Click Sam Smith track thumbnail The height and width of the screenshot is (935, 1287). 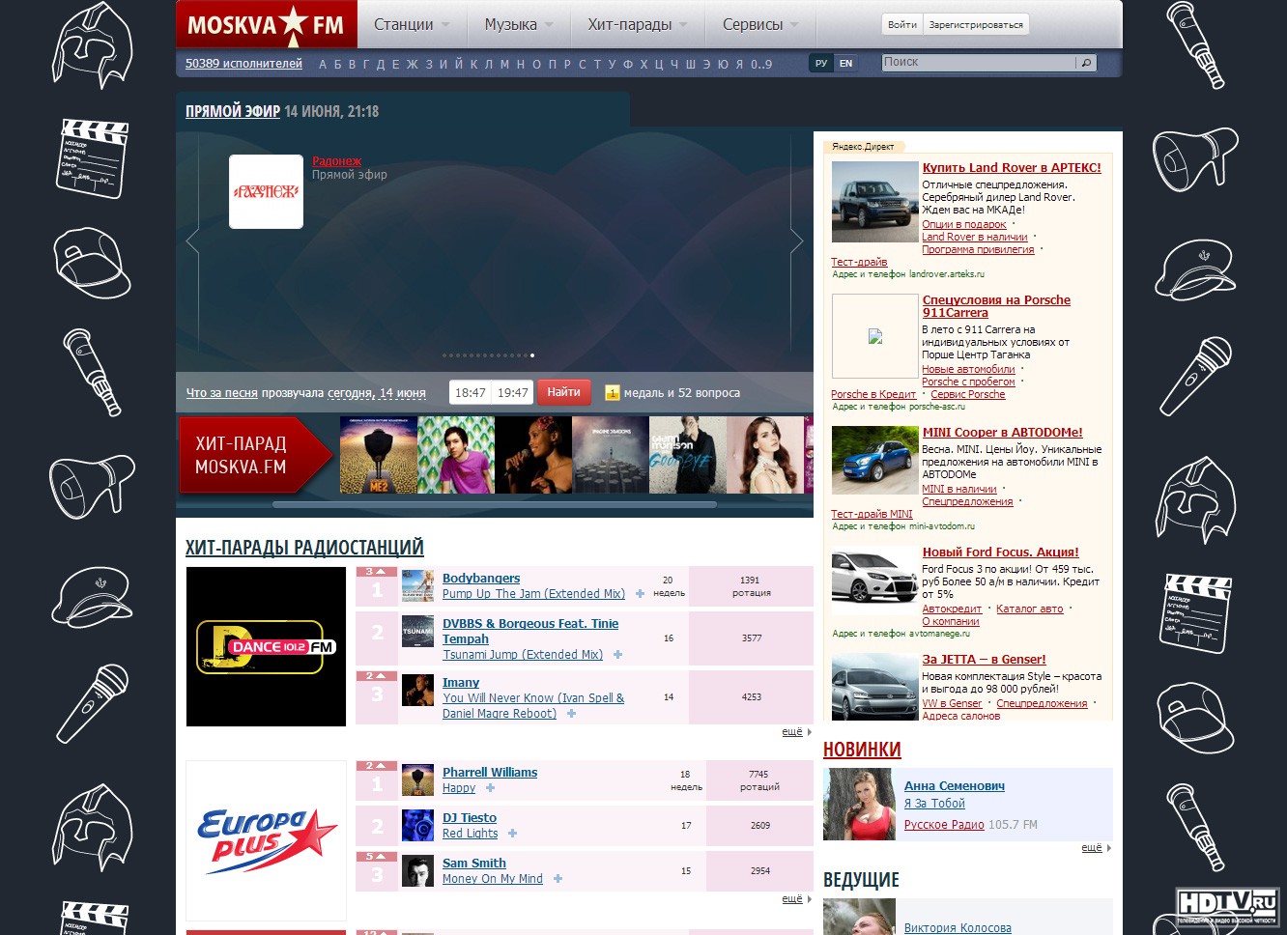coord(417,871)
